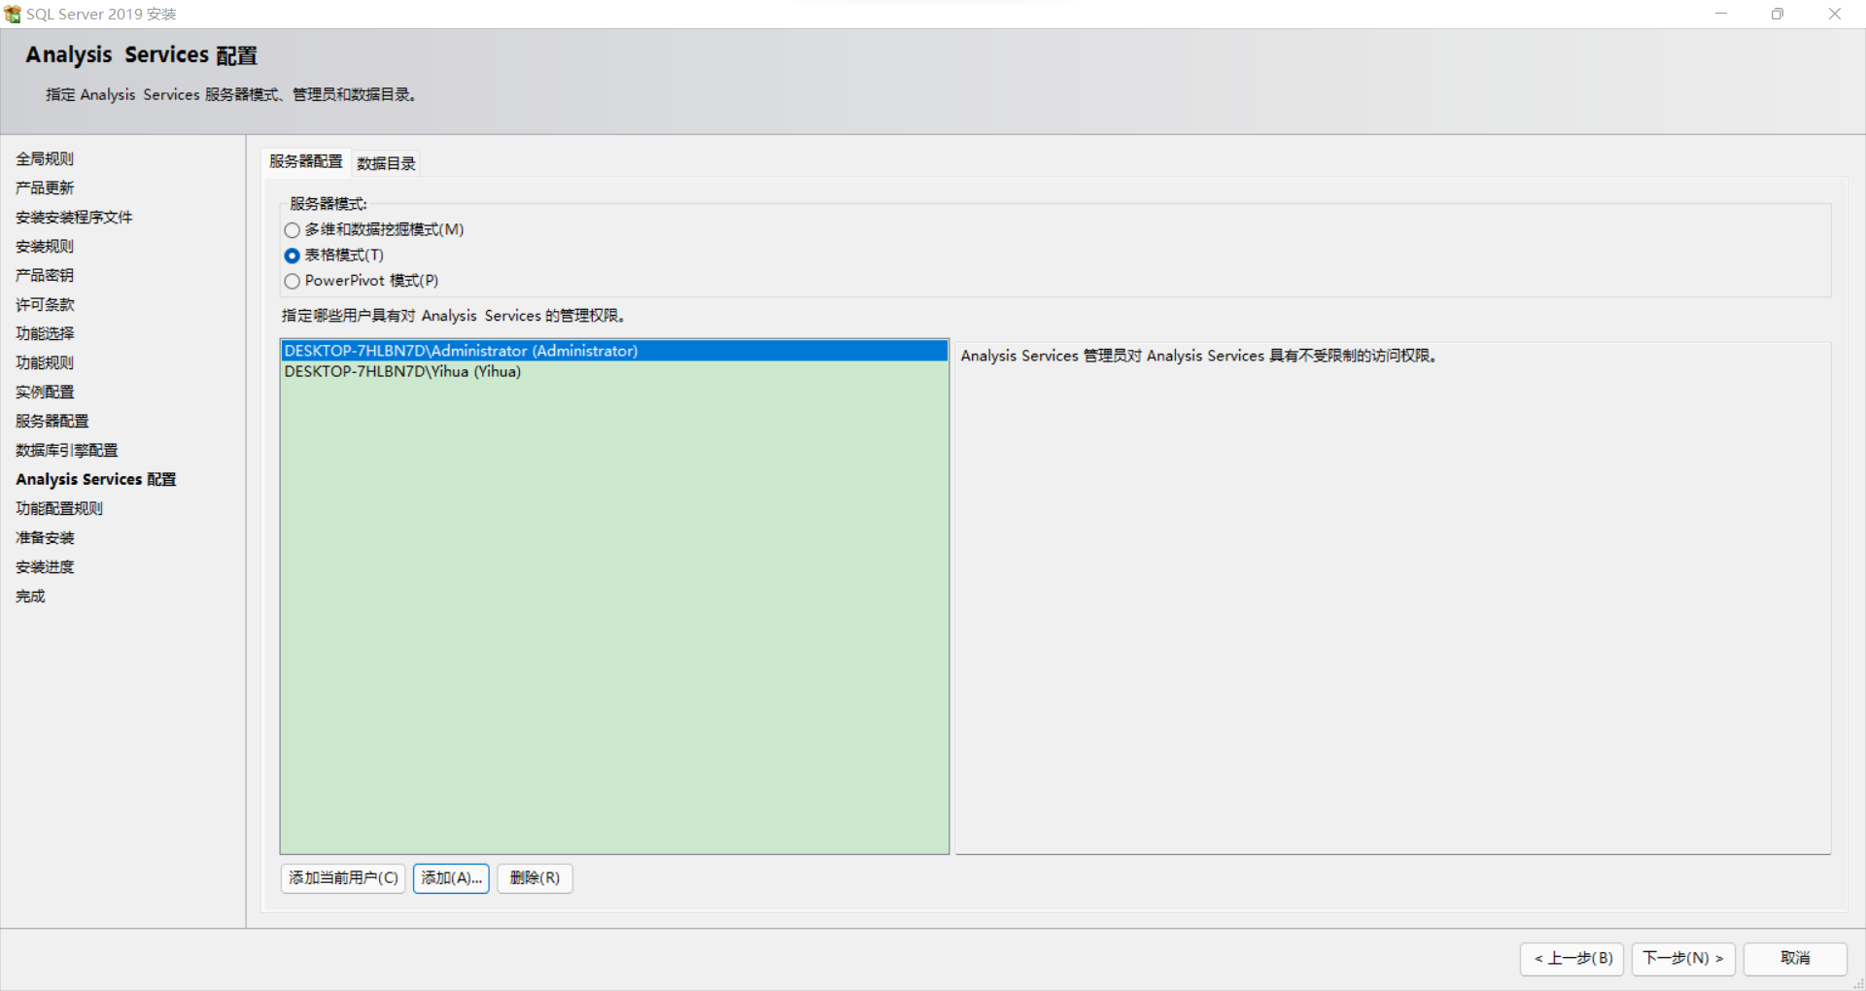Screen dimensions: 1866x991
Task: Click 功能选择 step in sidebar
Action: (x=45, y=333)
